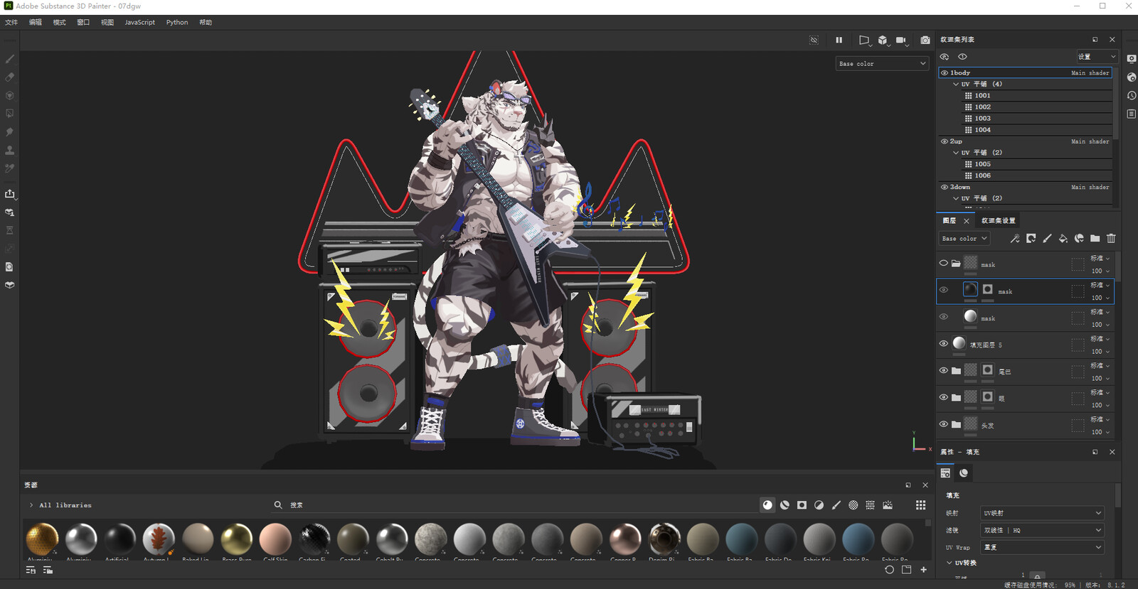This screenshot has height=589, width=1138.
Task: Open the 文件 menu
Action: pyautogui.click(x=11, y=23)
